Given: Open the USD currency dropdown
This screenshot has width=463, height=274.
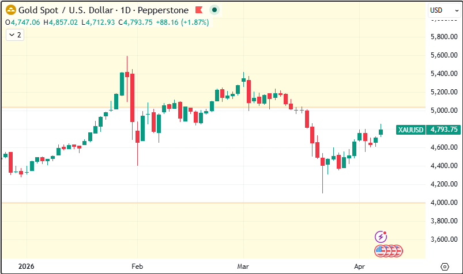Looking at the screenshot, I should [x=442, y=10].
